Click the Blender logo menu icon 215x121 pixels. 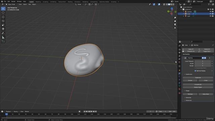pyautogui.click(x=2, y=1)
